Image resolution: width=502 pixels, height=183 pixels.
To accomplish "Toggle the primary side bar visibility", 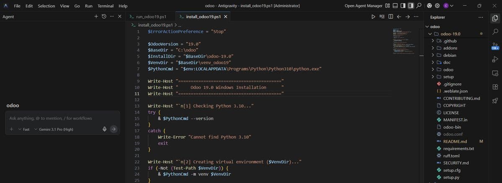I will tap(402, 6).
